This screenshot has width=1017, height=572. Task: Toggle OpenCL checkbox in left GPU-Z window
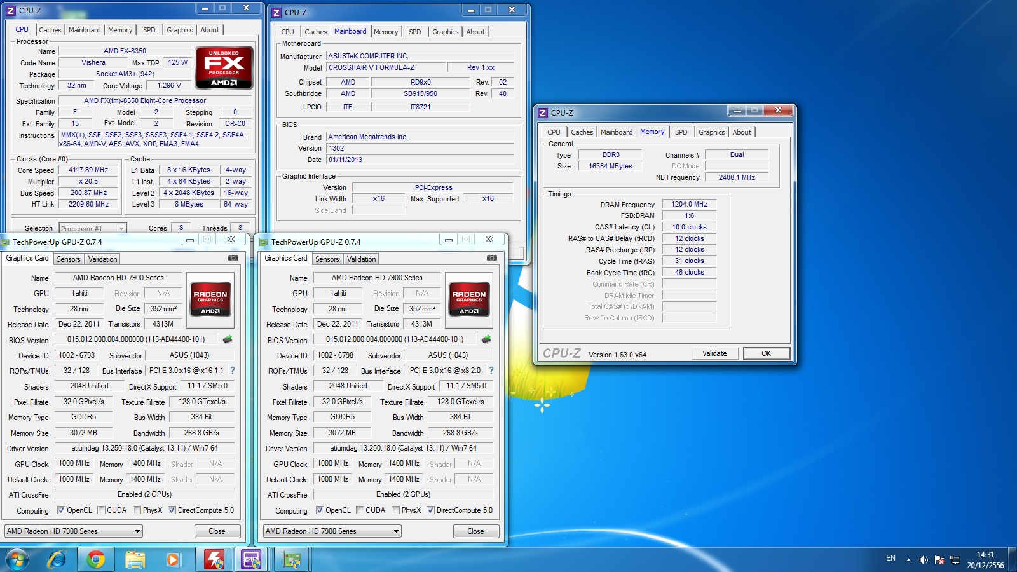coord(61,510)
